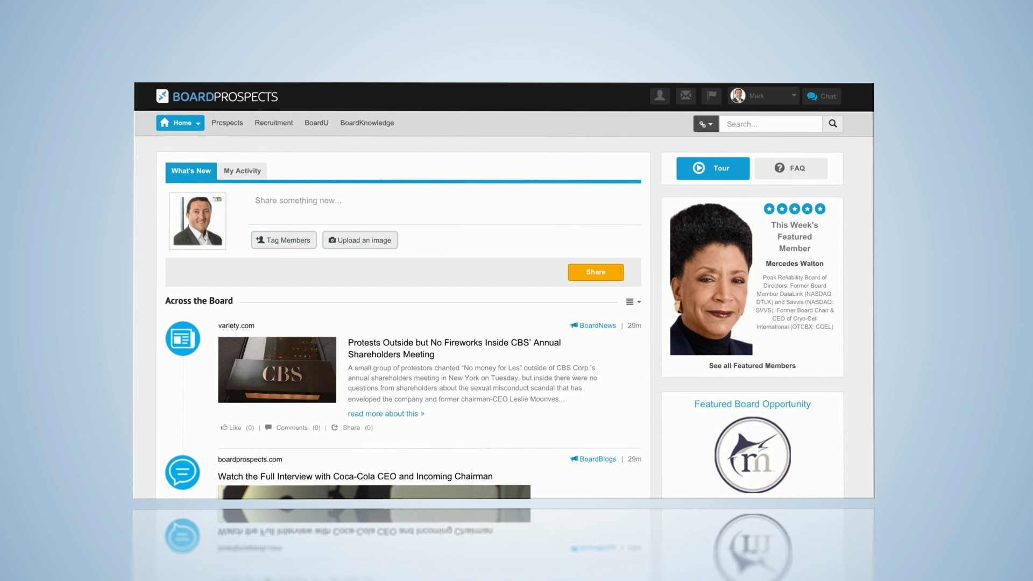Open the Home dropdown menu
Screen dimensions: 1033x581
pos(180,123)
